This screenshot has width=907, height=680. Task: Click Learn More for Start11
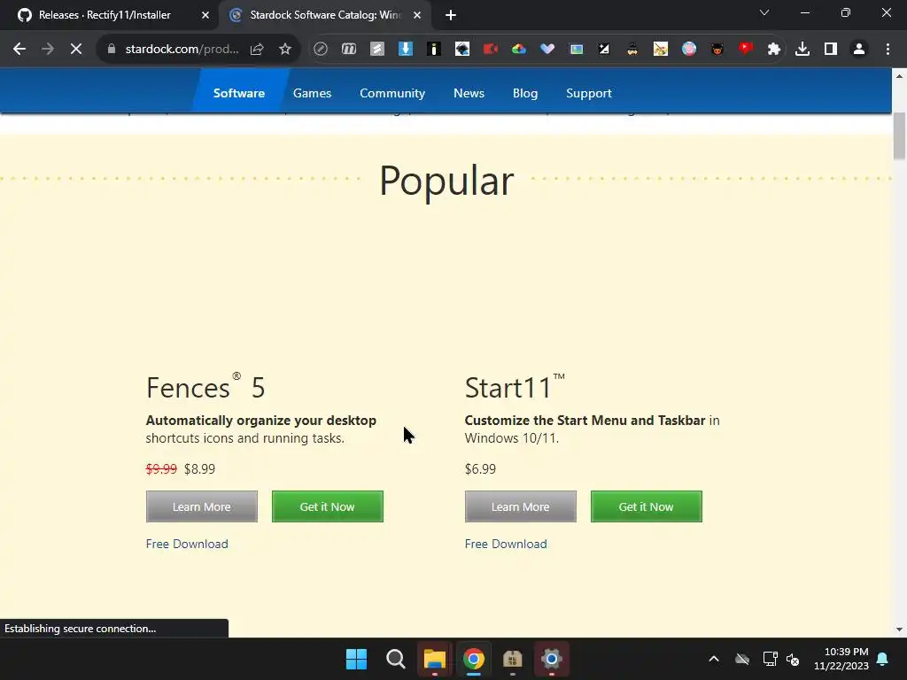click(x=520, y=506)
